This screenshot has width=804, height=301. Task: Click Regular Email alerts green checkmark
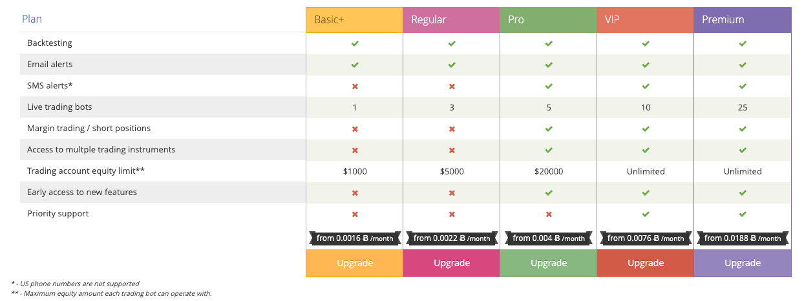click(x=452, y=65)
